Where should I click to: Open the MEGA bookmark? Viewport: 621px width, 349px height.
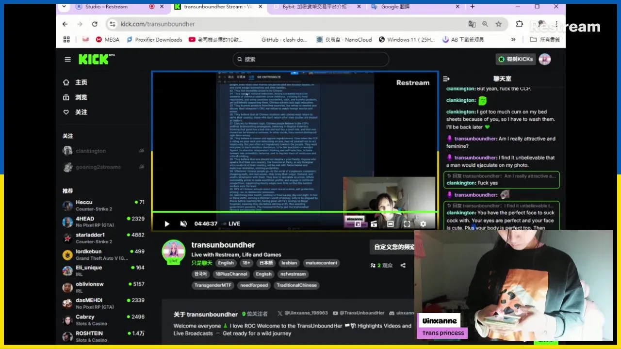107,40
